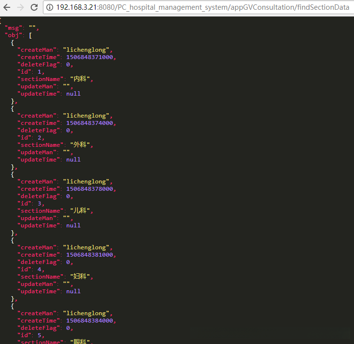Click the sectionName value "妇科"
Viewport: 354px width, 344px height.
(80, 277)
